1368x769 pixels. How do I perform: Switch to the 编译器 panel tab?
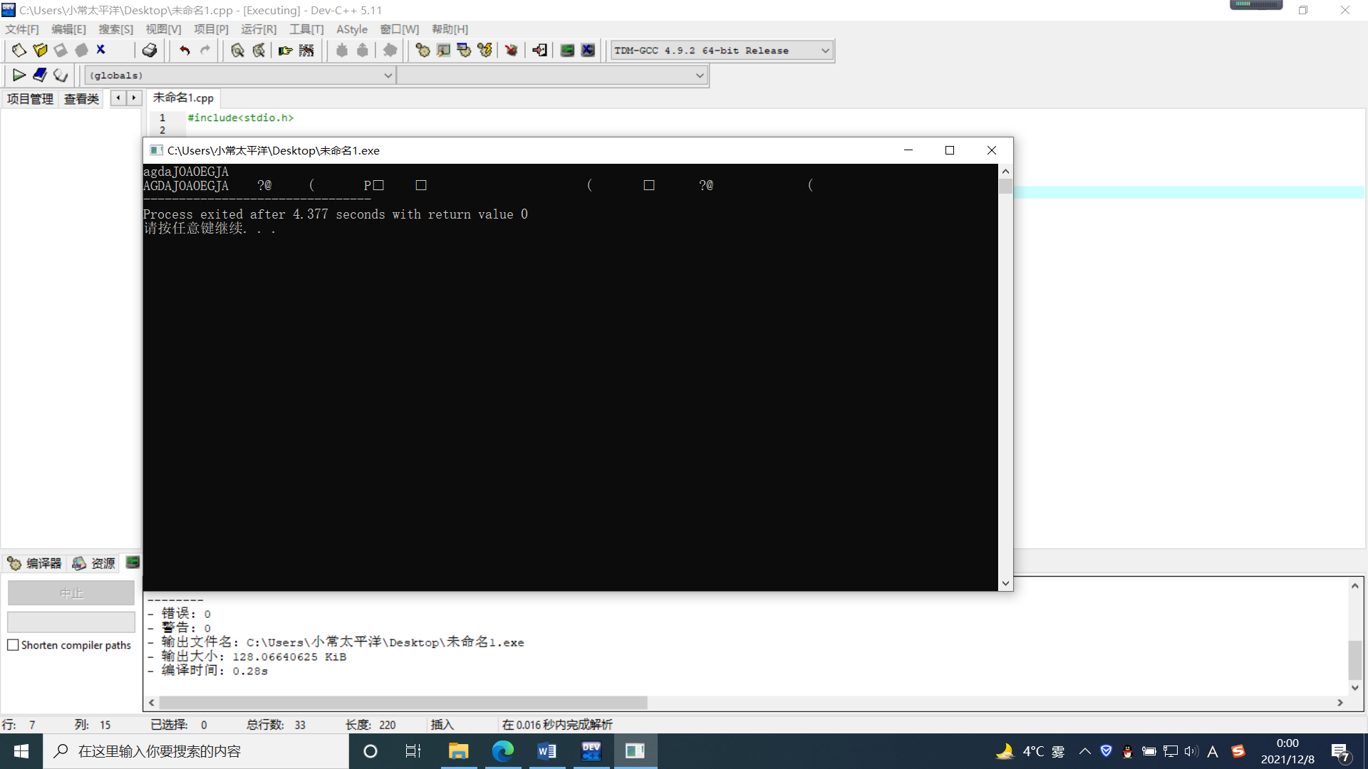click(34, 563)
